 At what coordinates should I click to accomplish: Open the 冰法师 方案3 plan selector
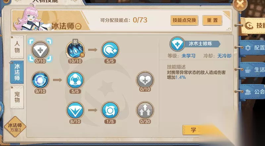pos(15,127)
